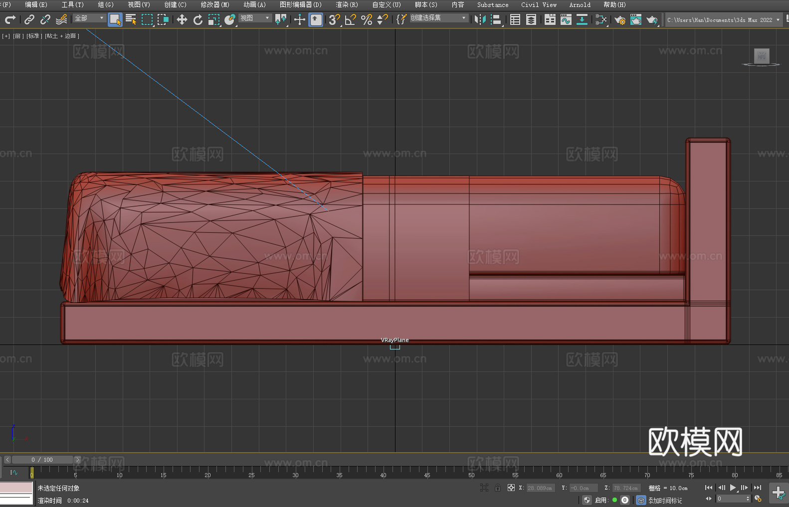Open the 渲染(R) menu
The image size is (789, 507).
point(347,4)
